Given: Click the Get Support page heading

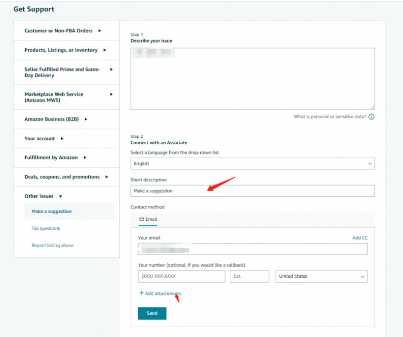Looking at the screenshot, I should click(34, 9).
